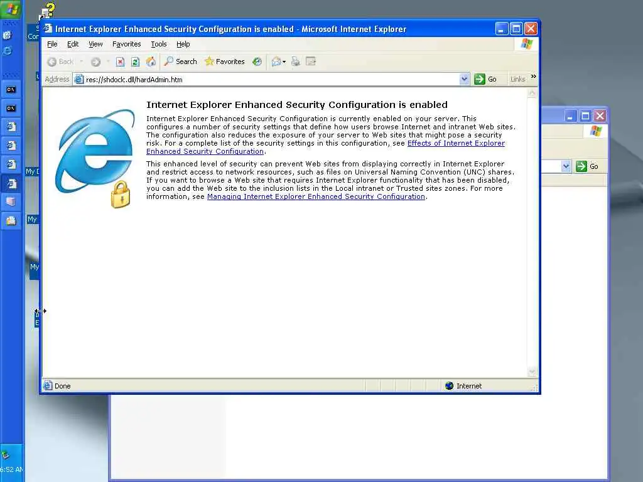Expand the Forward history dropdown arrow
The image size is (643, 482).
click(x=108, y=62)
